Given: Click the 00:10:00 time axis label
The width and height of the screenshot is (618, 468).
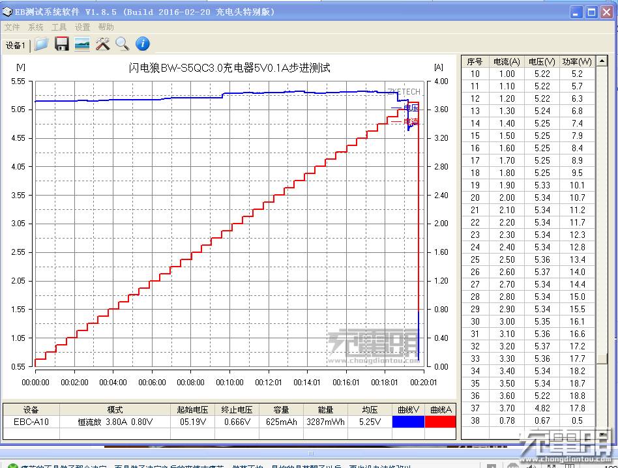Looking at the screenshot, I should pos(229,382).
